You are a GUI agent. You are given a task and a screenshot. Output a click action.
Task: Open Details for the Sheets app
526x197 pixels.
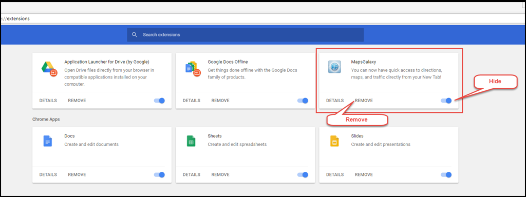[x=192, y=174]
